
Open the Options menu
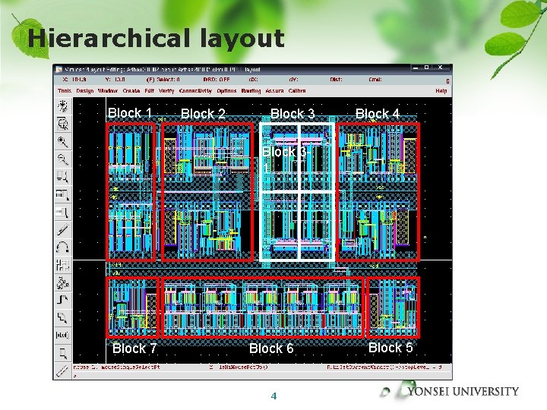tap(226, 91)
